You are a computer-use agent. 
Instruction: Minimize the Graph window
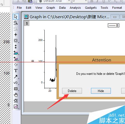(x=115, y=17)
